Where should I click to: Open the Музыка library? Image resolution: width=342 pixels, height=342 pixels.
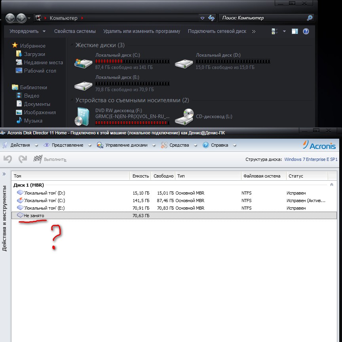click(x=29, y=120)
